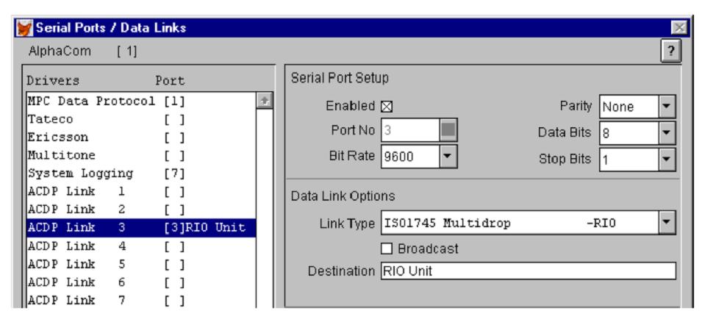Click the application icon in title bar
Viewport: 702px width, 311px height.
coord(25,28)
